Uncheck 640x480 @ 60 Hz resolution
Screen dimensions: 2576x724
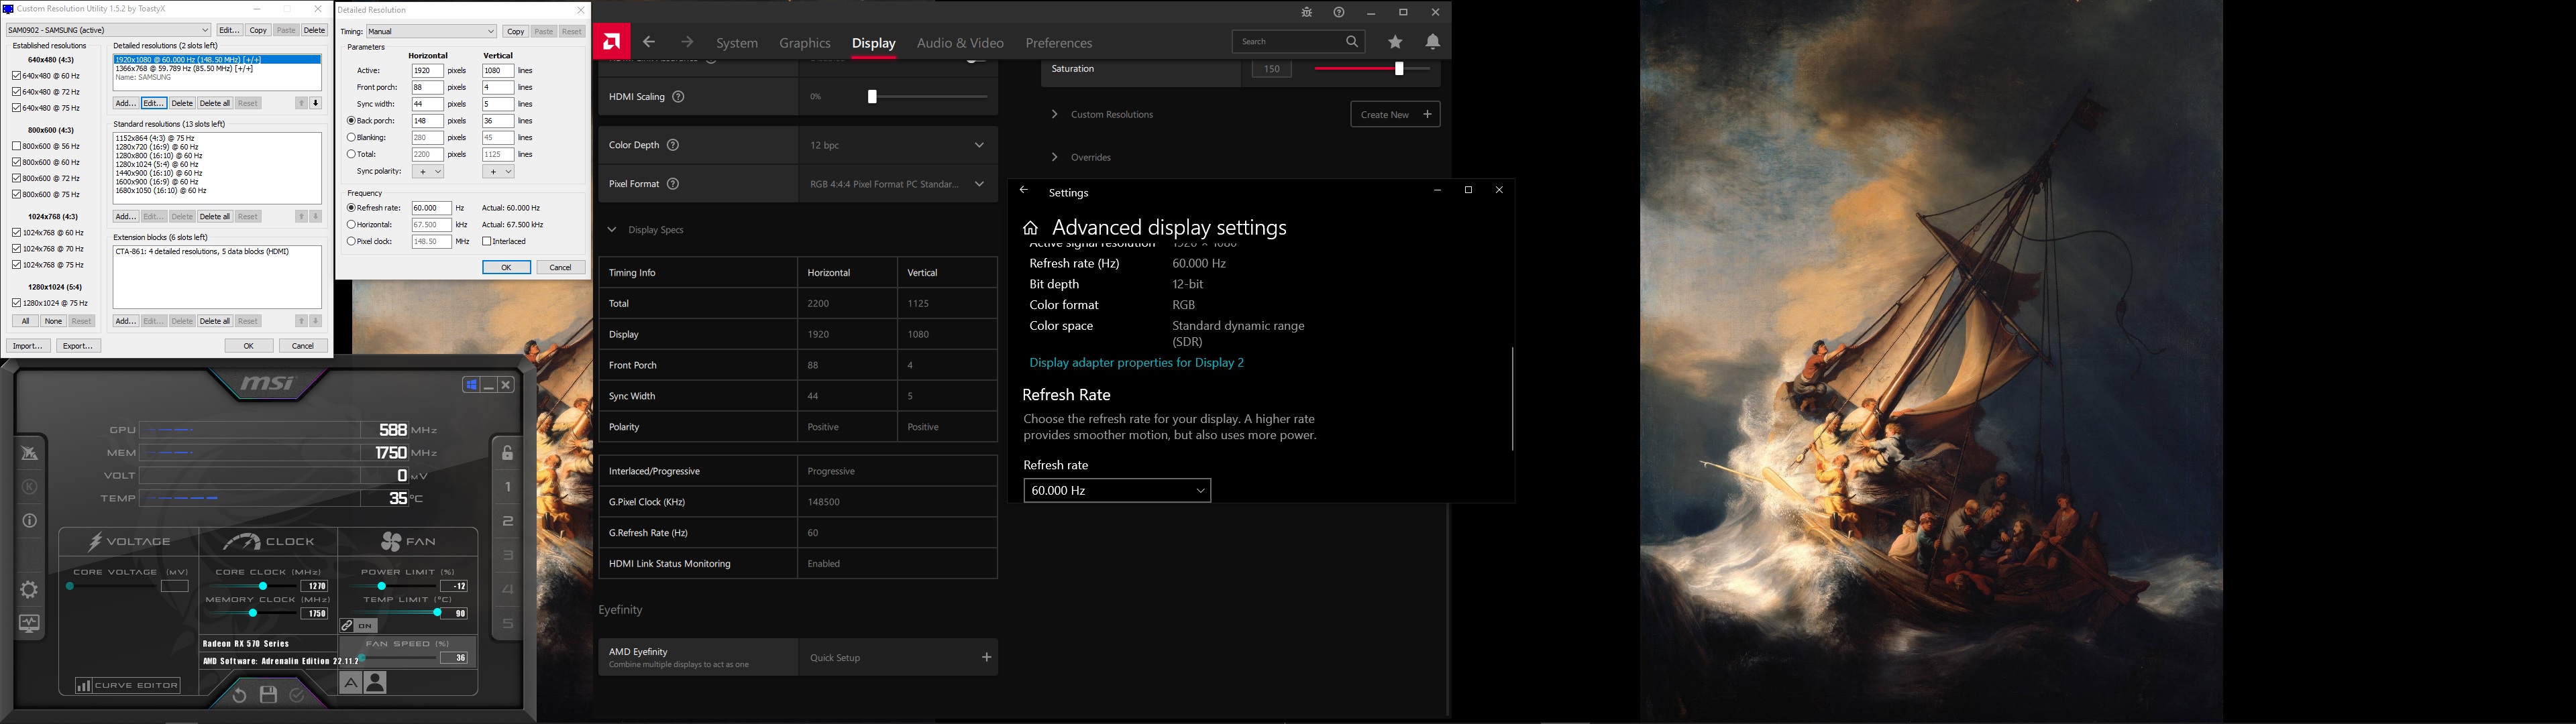click(x=16, y=76)
